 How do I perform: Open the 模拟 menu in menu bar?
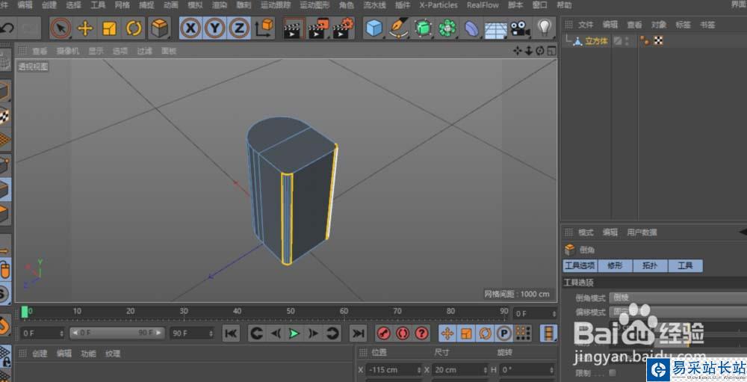click(x=194, y=4)
